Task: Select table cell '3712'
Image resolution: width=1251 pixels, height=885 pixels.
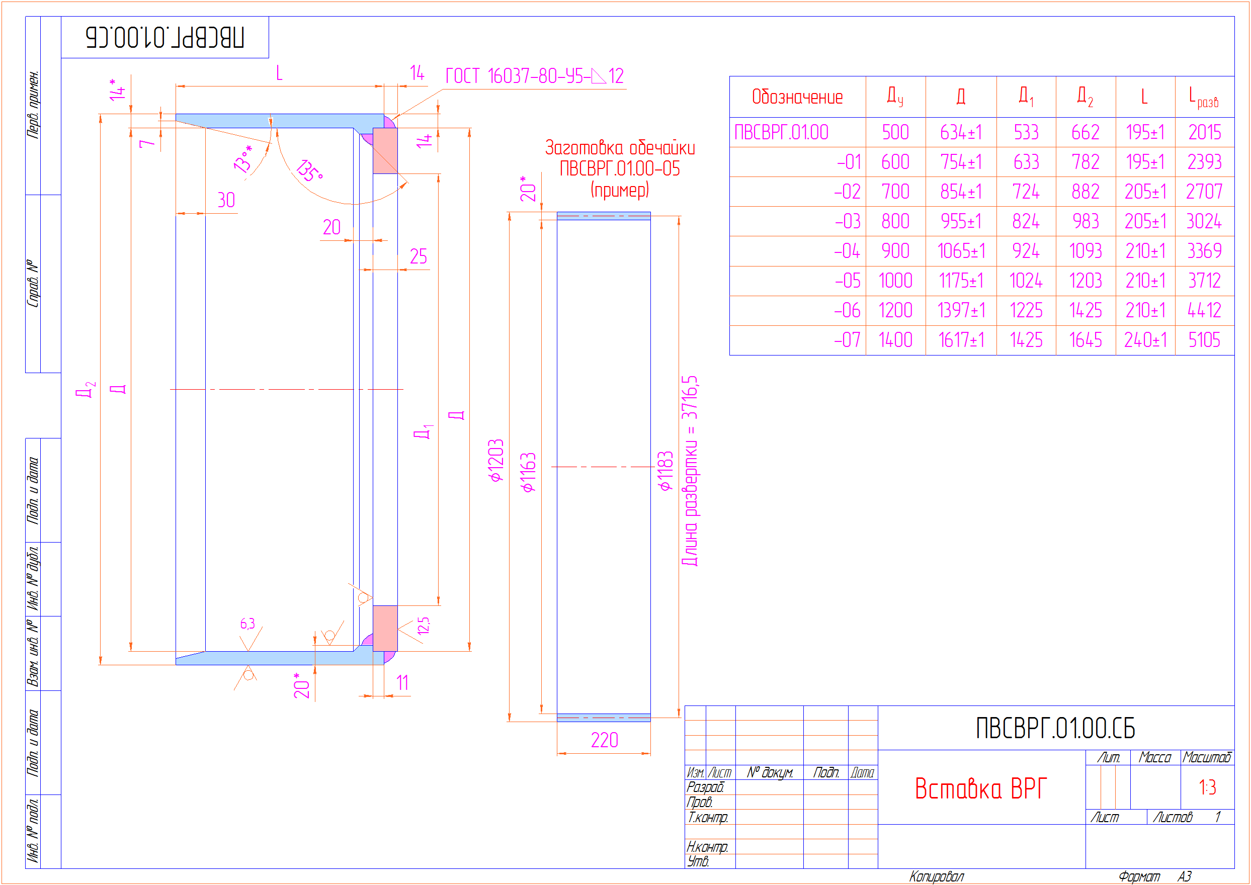Action: 1205,281
